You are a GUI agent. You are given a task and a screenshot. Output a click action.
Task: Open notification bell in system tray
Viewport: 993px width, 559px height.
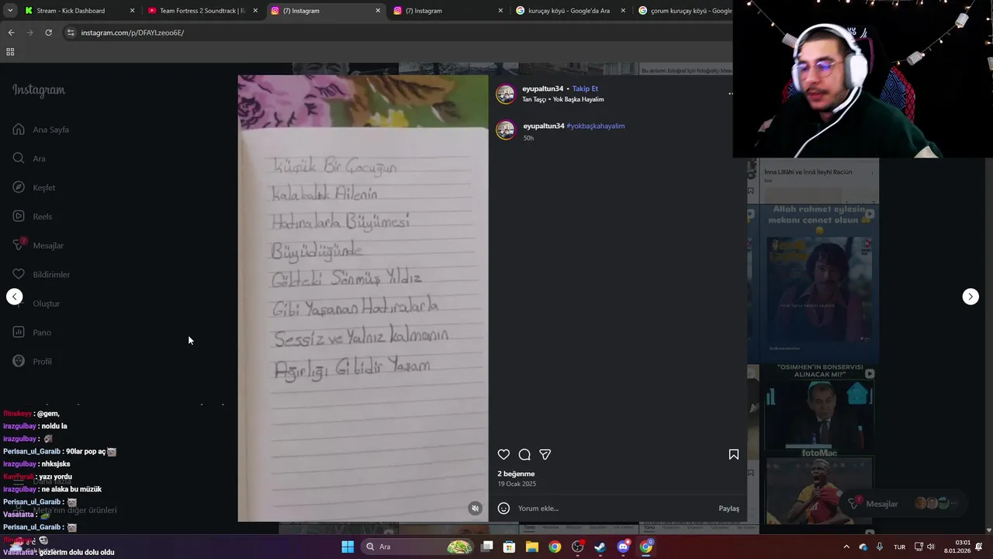point(979,547)
